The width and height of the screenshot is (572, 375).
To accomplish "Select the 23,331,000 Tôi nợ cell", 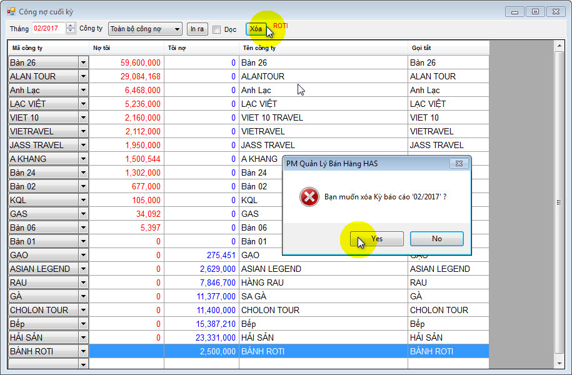I will (x=201, y=337).
